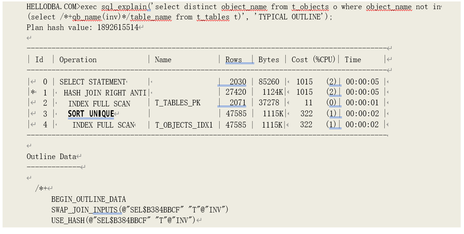
Task: Click the Outline Data heading
Action: 51,156
